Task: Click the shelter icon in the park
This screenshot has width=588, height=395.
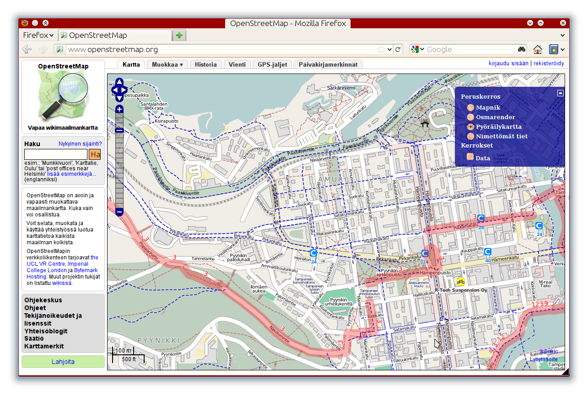Action: 425,123
